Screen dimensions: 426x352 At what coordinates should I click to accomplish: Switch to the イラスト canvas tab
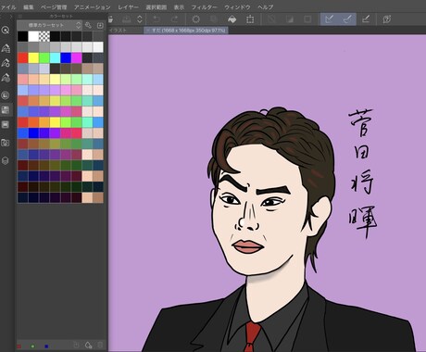coord(119,31)
